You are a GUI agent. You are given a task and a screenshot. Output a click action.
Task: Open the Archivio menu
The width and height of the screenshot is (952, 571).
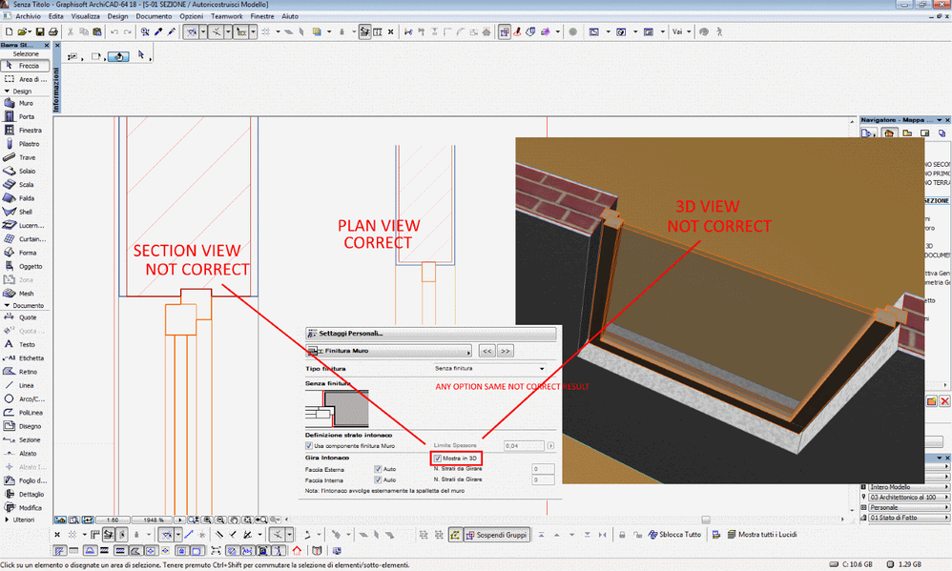[x=28, y=16]
